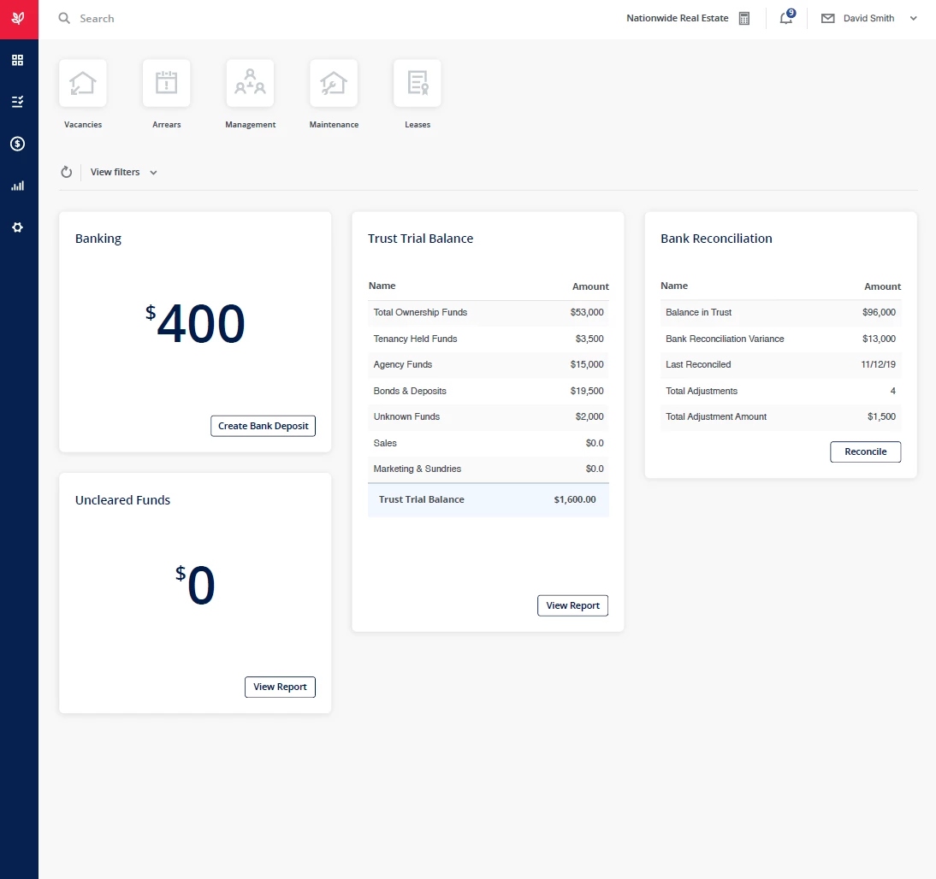The height and width of the screenshot is (879, 936).
Task: Open the settings gear icon in the sidebar
Action: [x=18, y=227]
